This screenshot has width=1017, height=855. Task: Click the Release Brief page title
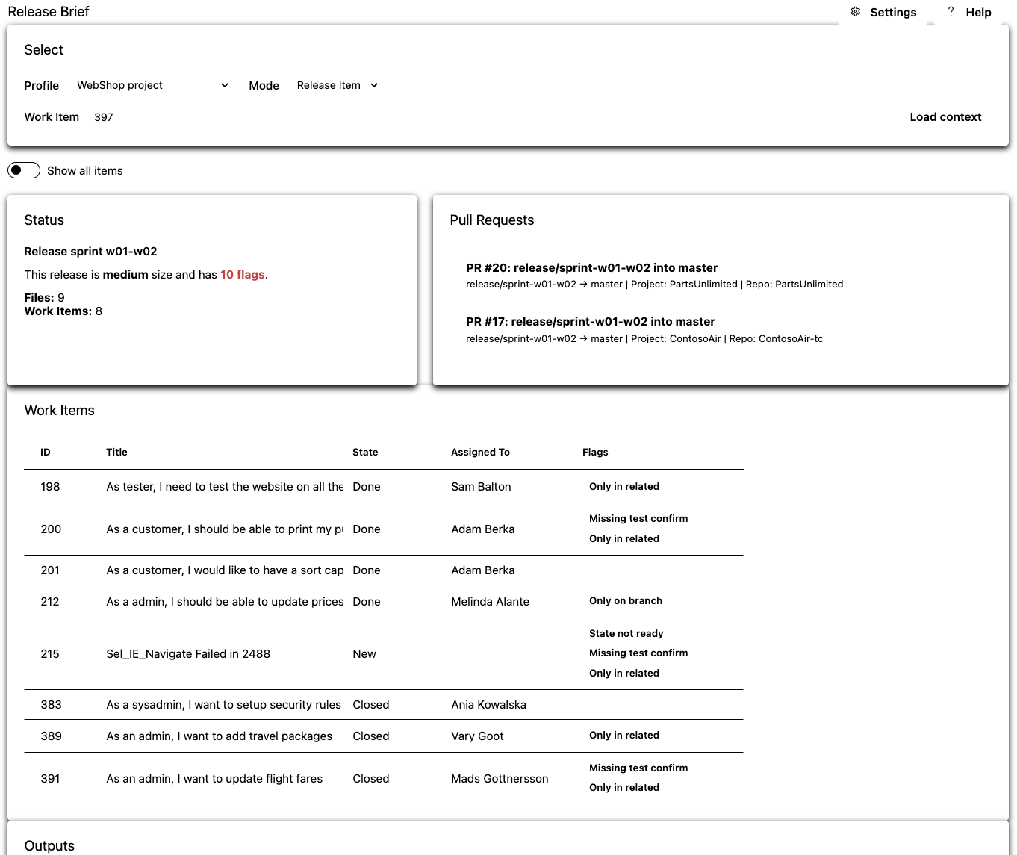(48, 11)
